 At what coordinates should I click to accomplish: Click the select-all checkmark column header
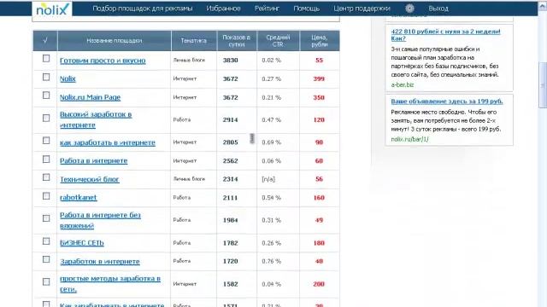tap(45, 40)
